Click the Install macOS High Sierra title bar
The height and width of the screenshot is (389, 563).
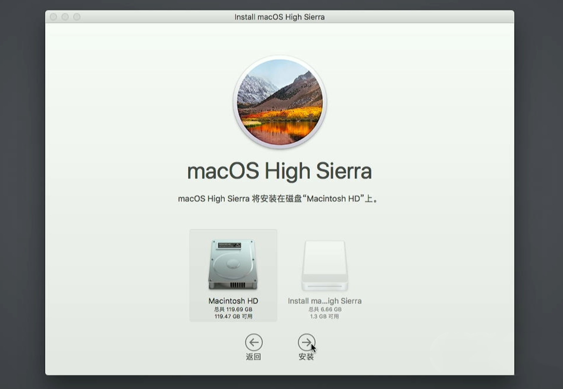coord(279,17)
